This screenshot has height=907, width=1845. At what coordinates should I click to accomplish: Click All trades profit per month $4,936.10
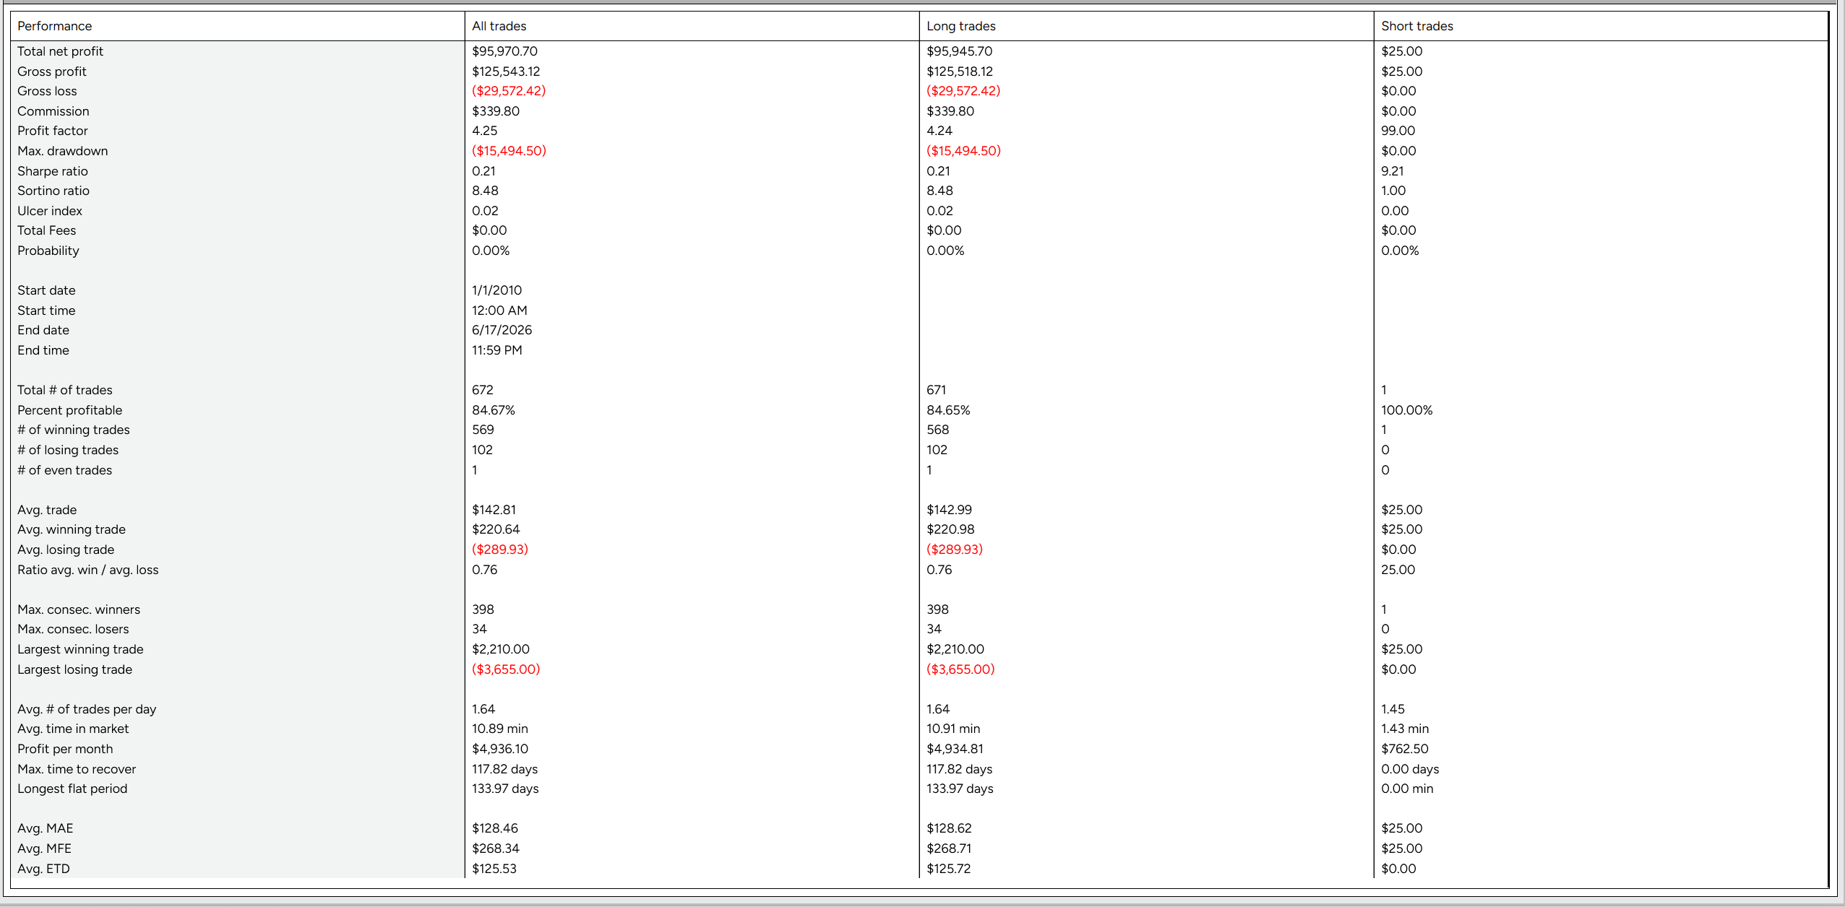500,749
